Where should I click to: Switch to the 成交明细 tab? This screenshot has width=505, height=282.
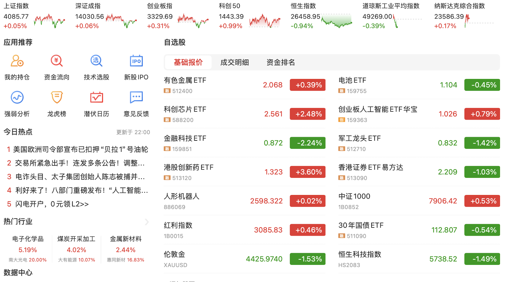(x=234, y=62)
